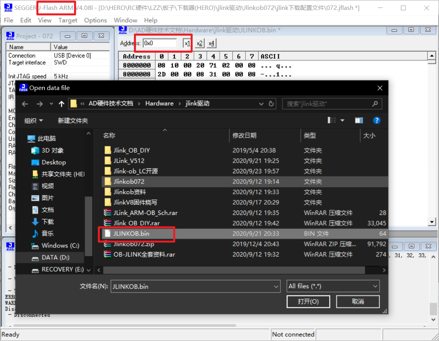The image size is (439, 341).
Task: Go back in the Open data file dialog
Action: point(25,104)
